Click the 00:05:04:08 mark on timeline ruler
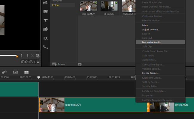 (70, 77)
